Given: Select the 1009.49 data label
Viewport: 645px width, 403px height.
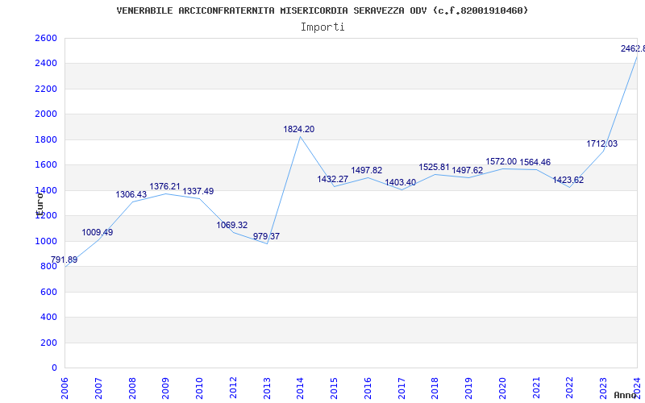Looking at the screenshot, I should click(x=98, y=232).
